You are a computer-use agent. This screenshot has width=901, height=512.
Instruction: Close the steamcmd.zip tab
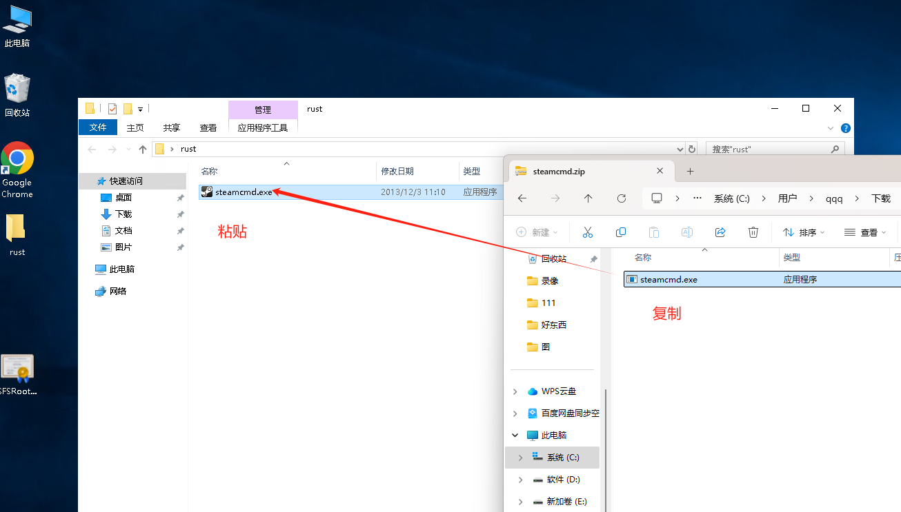tap(660, 171)
